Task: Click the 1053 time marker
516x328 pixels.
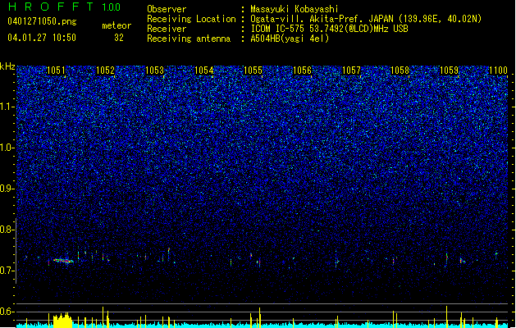Action: click(154, 71)
